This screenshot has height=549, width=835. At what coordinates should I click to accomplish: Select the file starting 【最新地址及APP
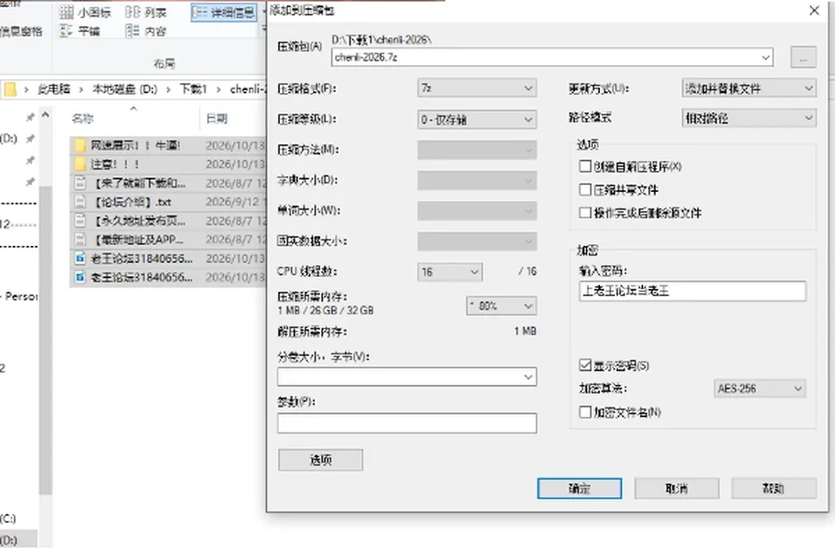138,240
